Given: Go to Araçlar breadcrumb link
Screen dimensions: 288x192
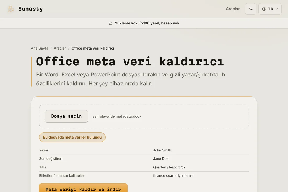Looking at the screenshot, I should coord(60,48).
